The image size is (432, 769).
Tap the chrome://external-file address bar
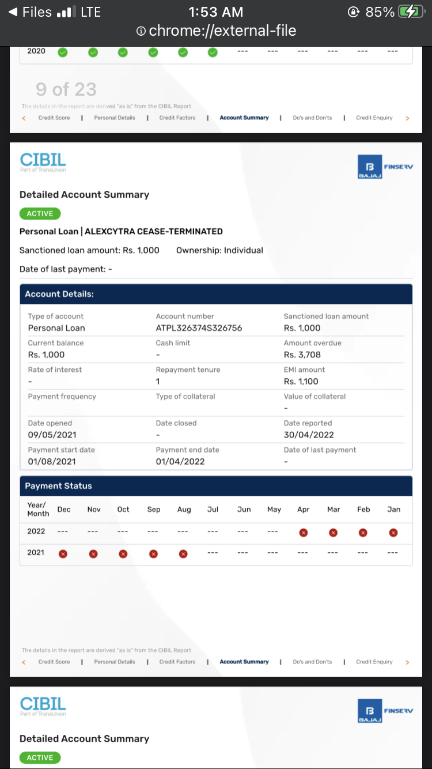tap(222, 31)
